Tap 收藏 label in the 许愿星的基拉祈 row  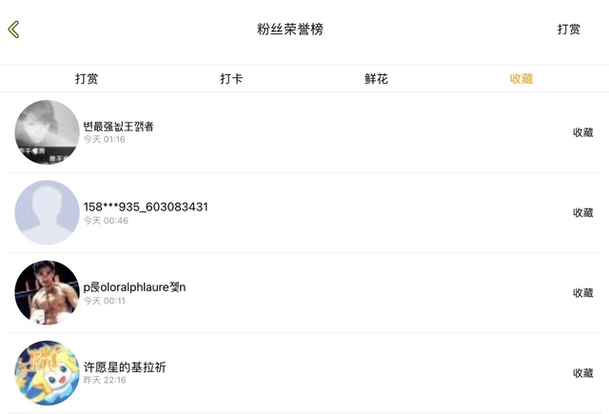pyautogui.click(x=583, y=373)
